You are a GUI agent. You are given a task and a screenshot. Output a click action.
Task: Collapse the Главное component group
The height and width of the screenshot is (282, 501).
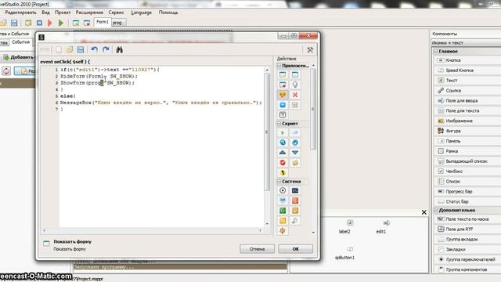pos(435,51)
